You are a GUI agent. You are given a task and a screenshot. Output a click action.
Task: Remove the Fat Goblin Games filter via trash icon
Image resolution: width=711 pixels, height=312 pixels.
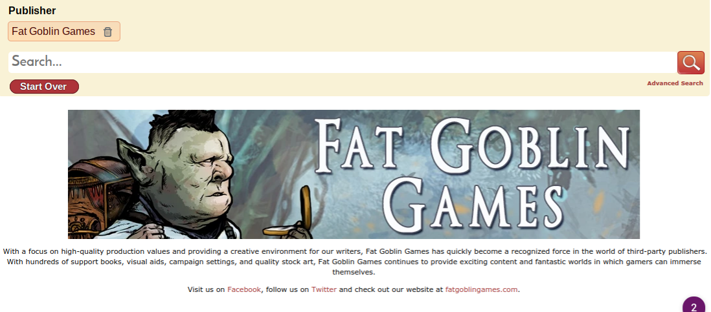tap(107, 32)
